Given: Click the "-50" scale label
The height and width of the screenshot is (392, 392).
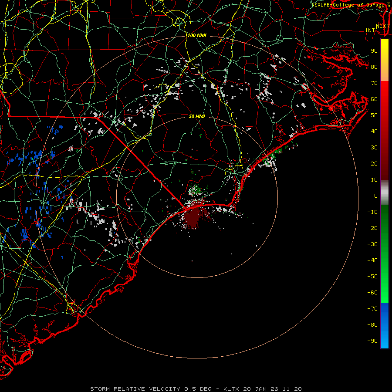Looking at the screenshot, I should click(x=372, y=277).
